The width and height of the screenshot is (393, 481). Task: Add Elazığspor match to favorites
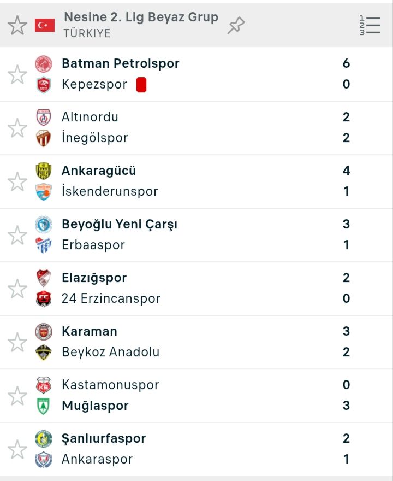click(17, 289)
